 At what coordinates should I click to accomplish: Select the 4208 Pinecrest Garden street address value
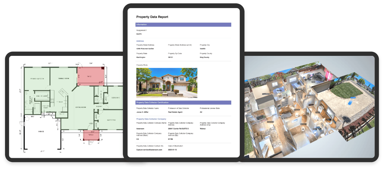pos(145,49)
